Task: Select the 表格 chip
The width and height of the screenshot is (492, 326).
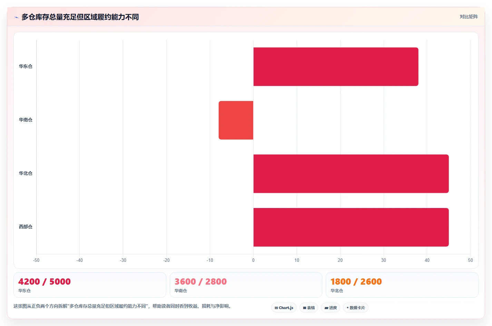Action: [x=309, y=308]
